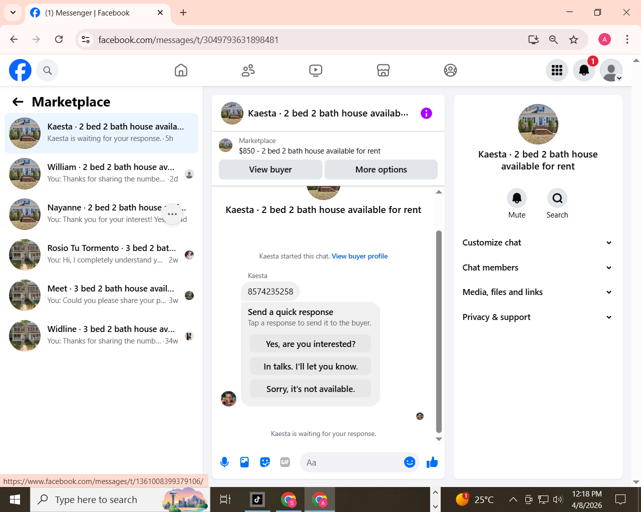Click $850 listing title in Marketplace banner
This screenshot has width=641, height=512.
coord(309,151)
